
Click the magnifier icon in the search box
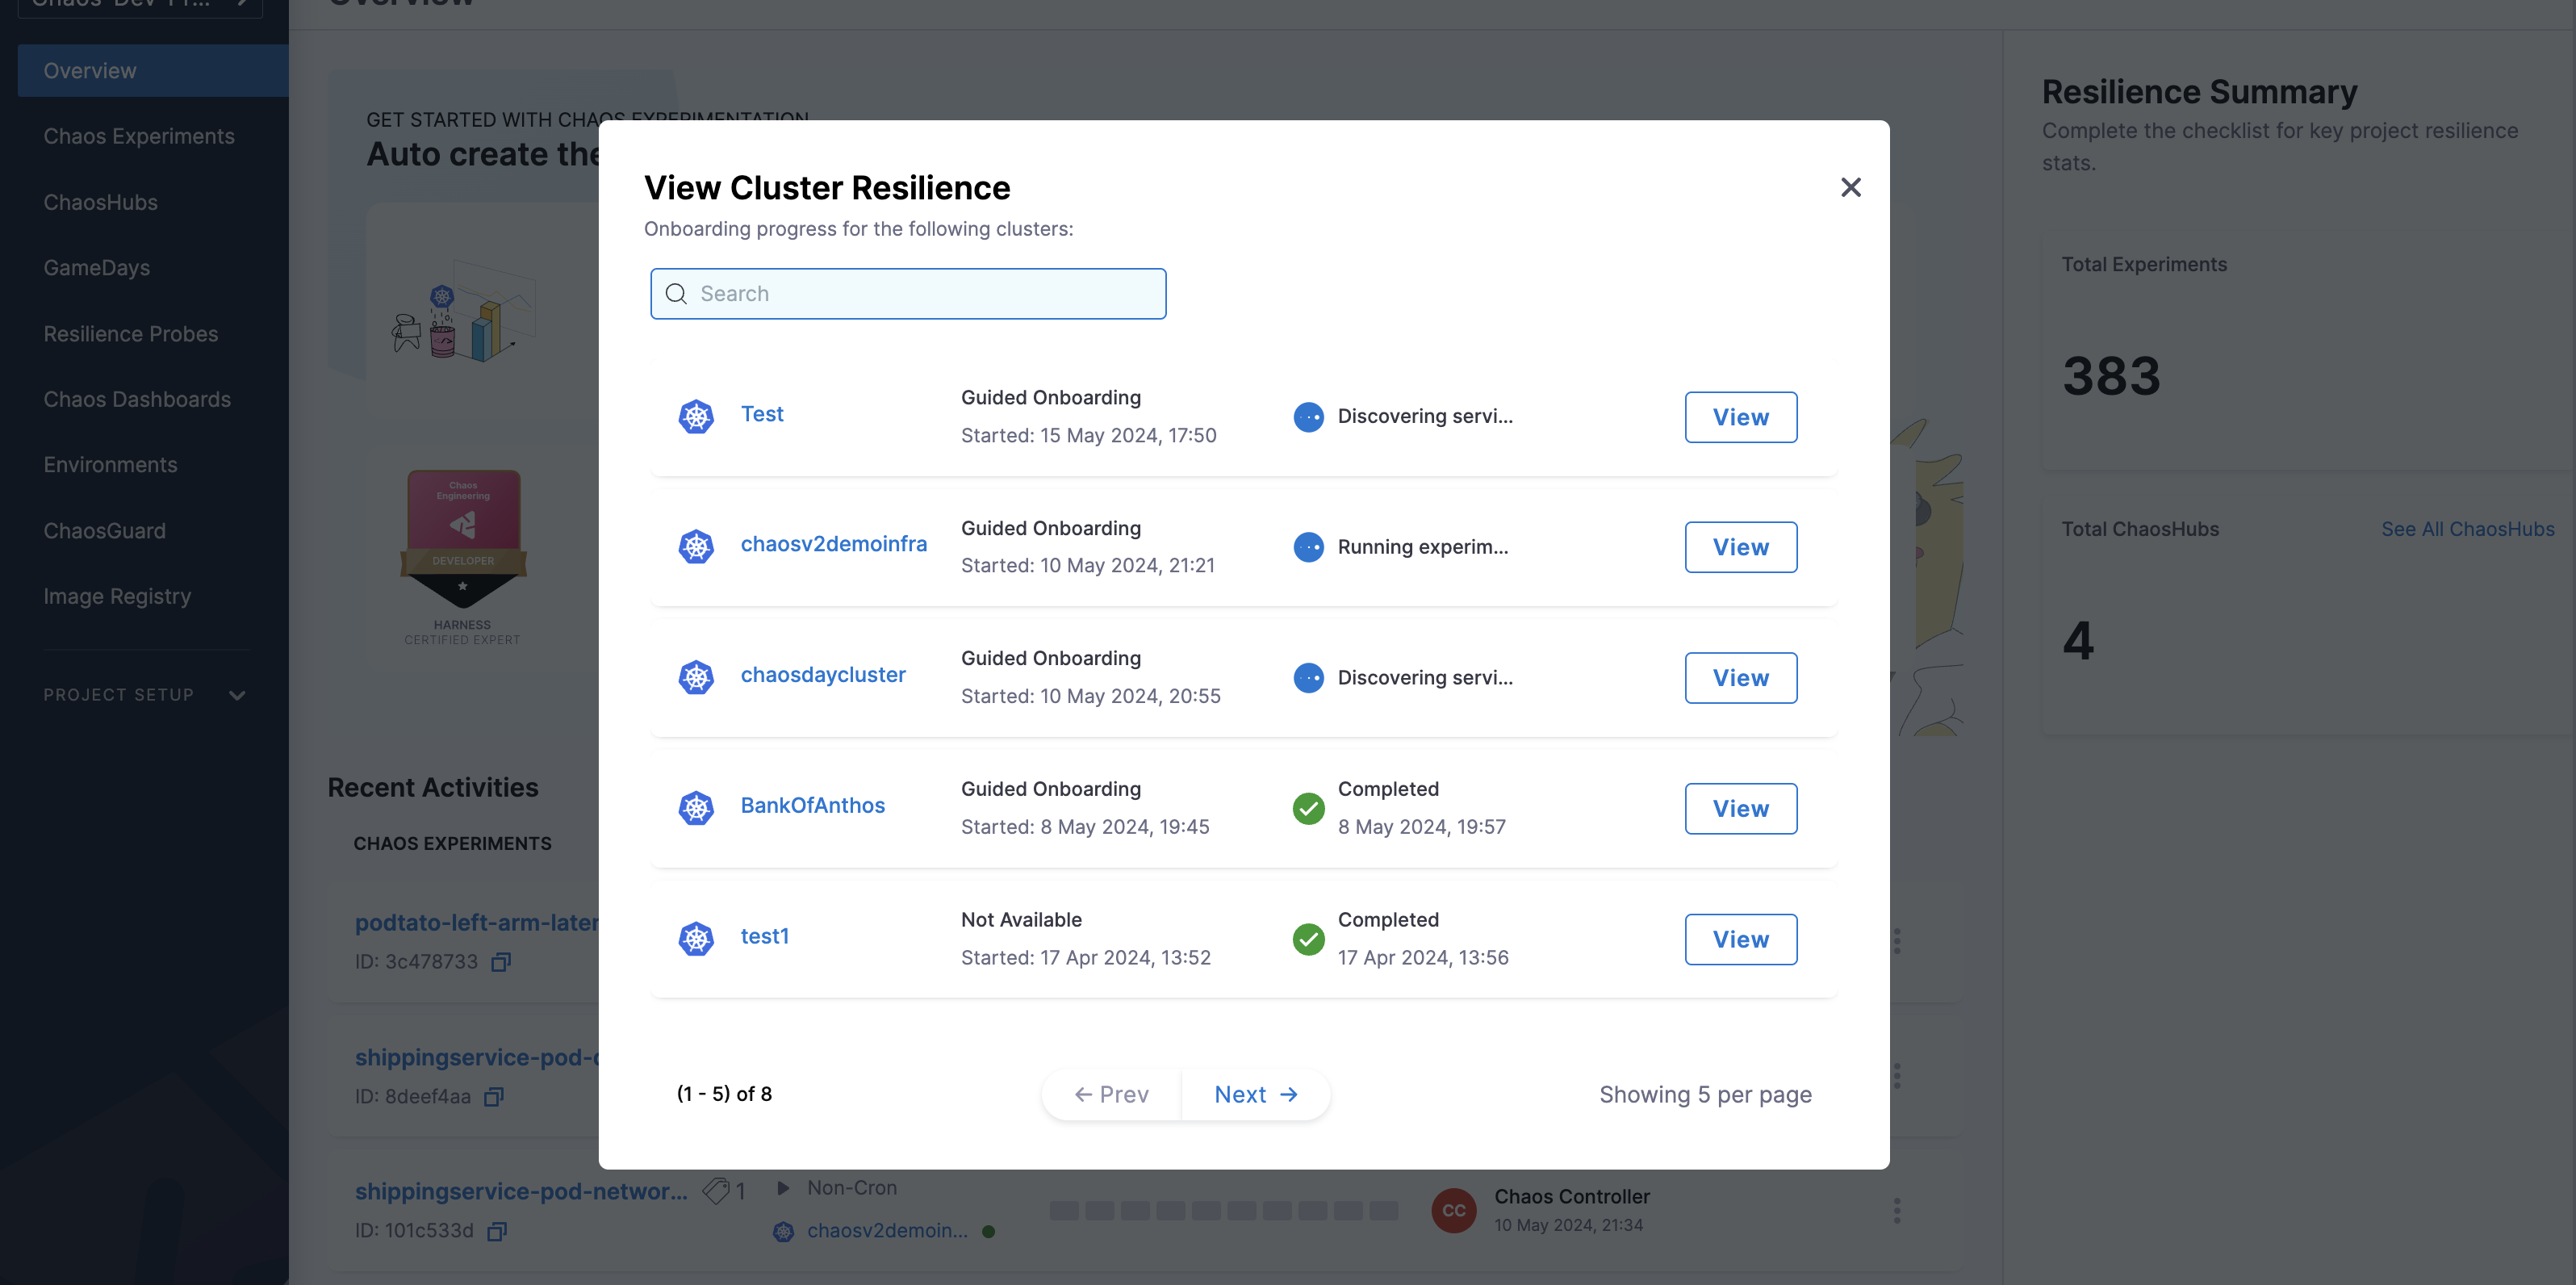[x=676, y=293]
